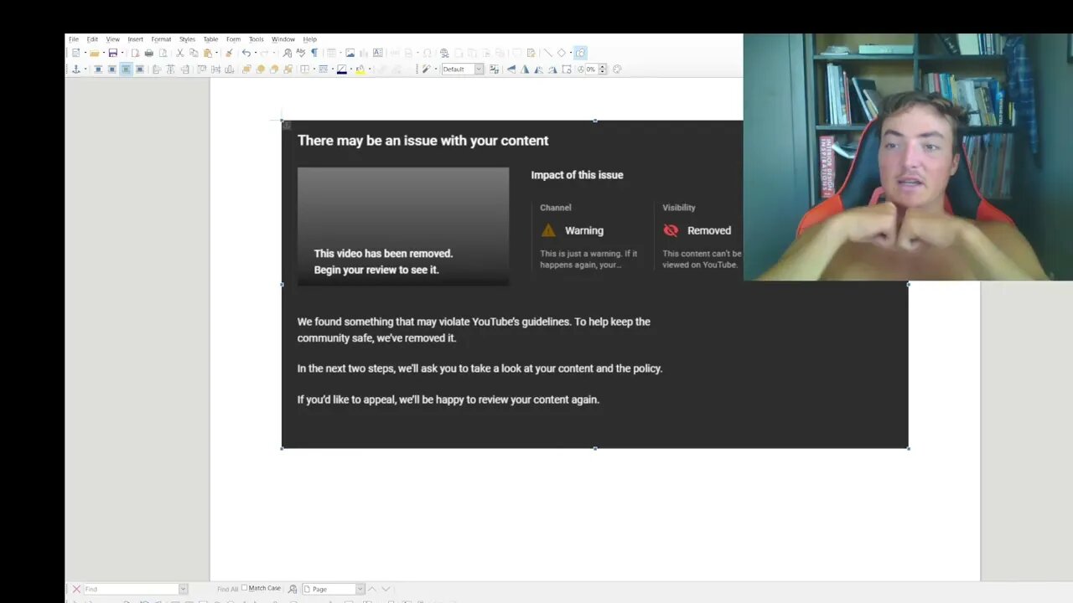Toggle the Page Wrap option
The width and height of the screenshot is (1073, 603).
click(112, 70)
